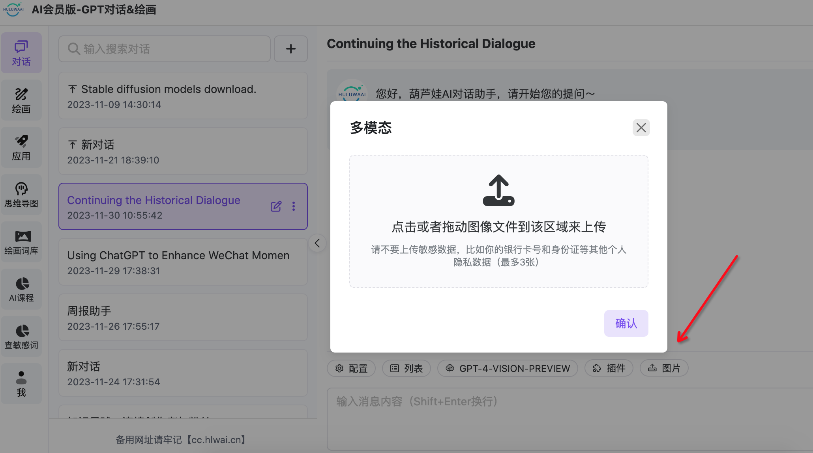
Task: Click the plus button for new chat
Action: pyautogui.click(x=291, y=49)
